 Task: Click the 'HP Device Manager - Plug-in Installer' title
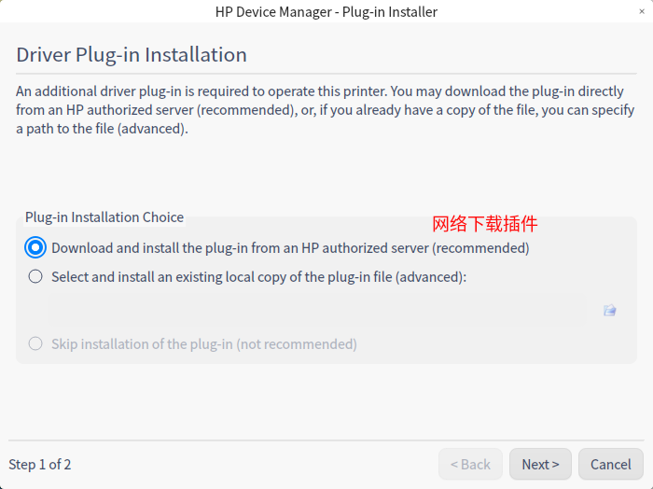(x=326, y=11)
